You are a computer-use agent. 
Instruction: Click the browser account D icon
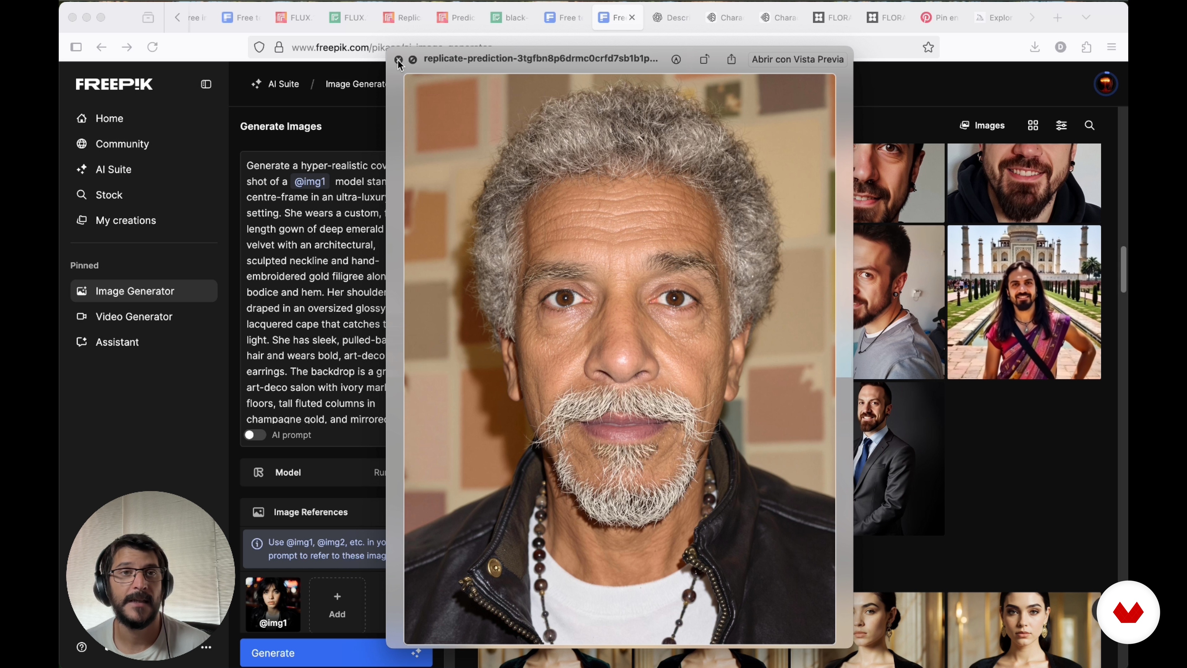1060,47
